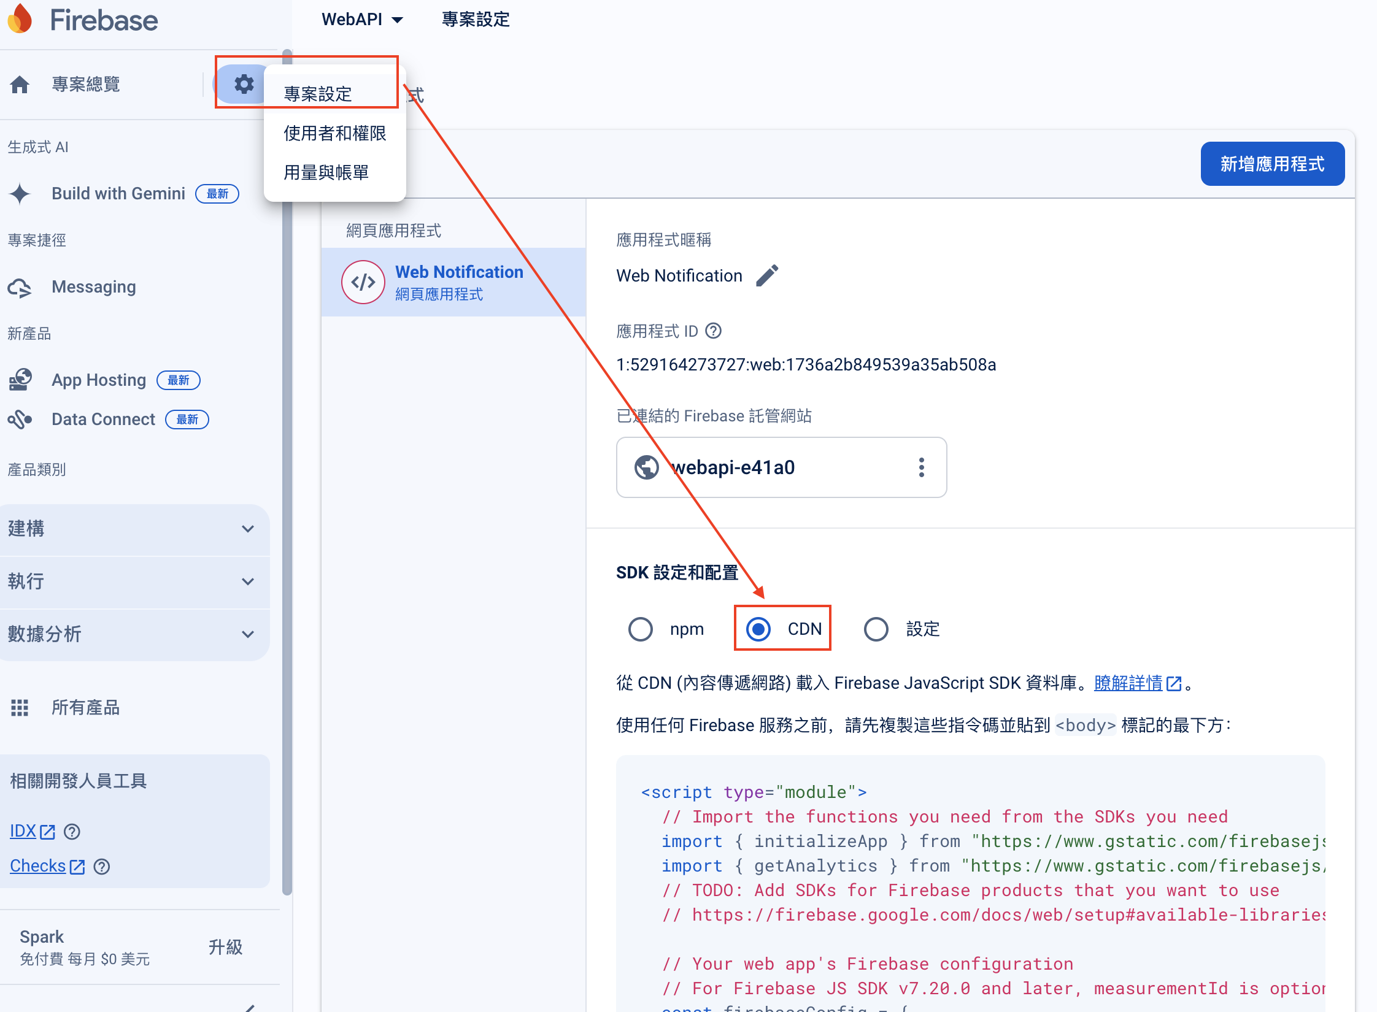1377x1012 pixels.
Task: Select the 設定 radio option
Action: click(876, 629)
